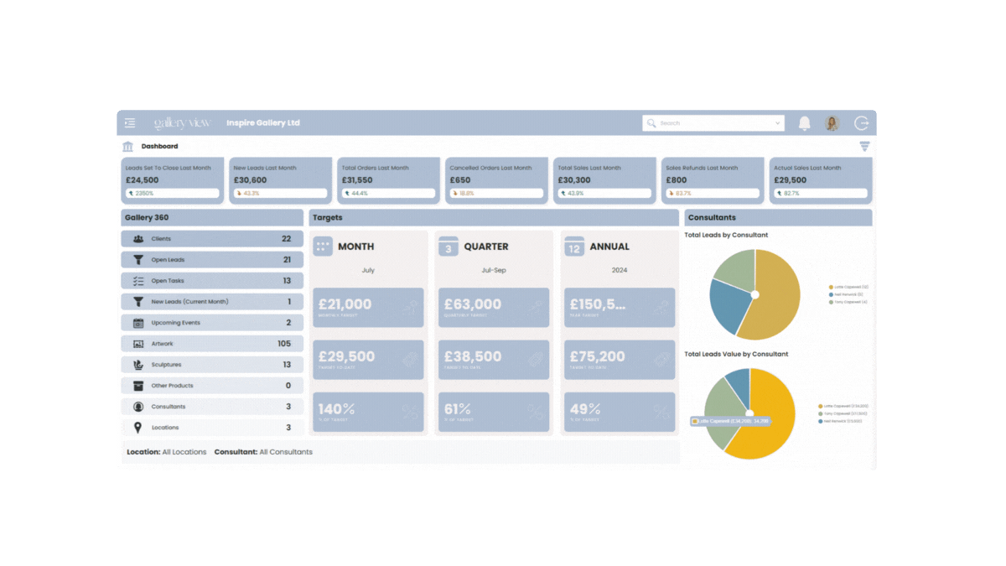Click the Month calendar icon
1006x566 pixels.
(323, 247)
